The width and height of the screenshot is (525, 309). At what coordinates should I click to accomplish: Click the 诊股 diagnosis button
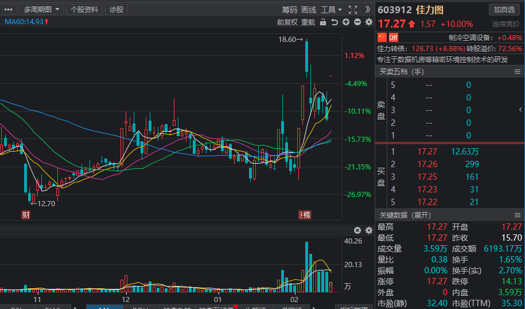pos(116,9)
